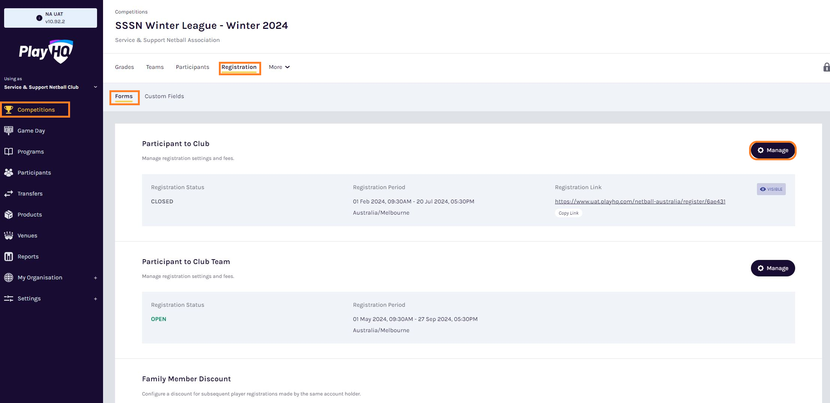The image size is (830, 403).
Task: Click the Settings sliders icon
Action: click(x=9, y=299)
